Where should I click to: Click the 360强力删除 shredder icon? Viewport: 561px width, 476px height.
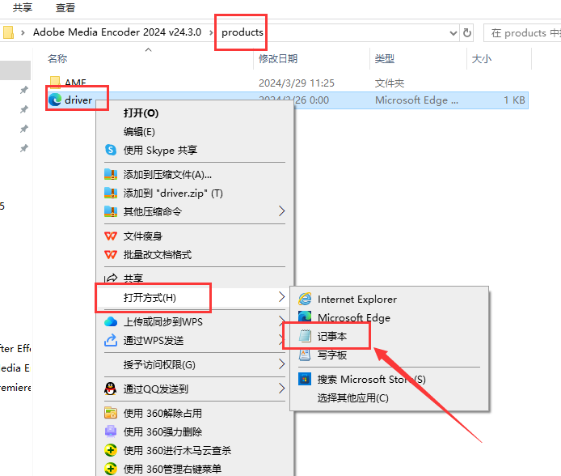coord(111,431)
